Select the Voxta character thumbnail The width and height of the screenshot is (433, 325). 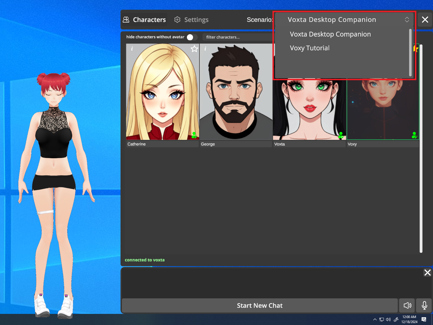pos(309,110)
